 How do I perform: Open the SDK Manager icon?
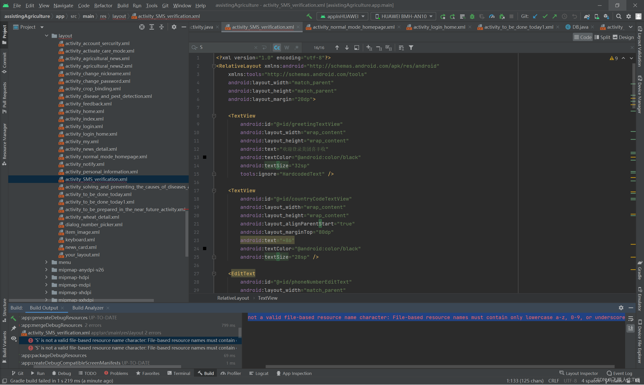606,16
